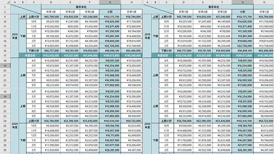Viewport: 274px width, 154px height.
Task: Click ¥6,224,400 in row 15, left pane
Action: [90, 46]
